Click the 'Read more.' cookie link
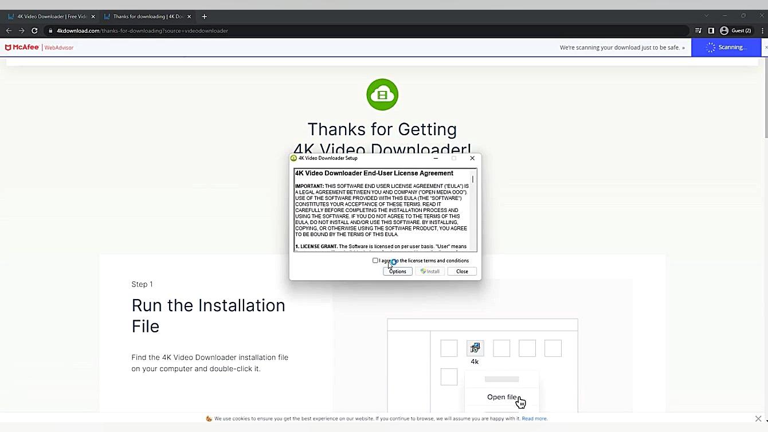Screen dimensions: 768x432 point(535,419)
